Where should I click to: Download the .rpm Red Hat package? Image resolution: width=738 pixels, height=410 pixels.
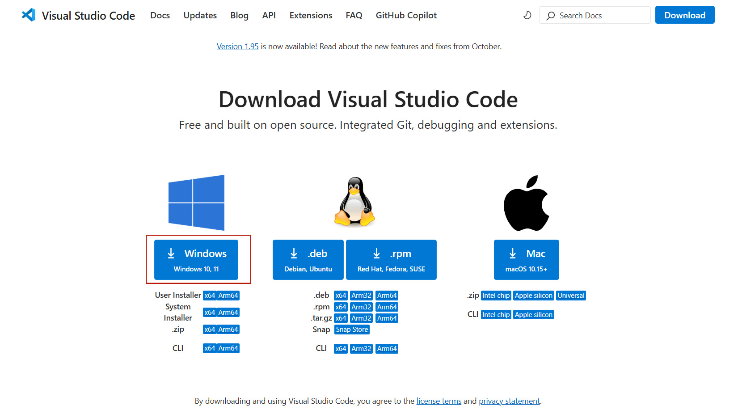(x=391, y=260)
